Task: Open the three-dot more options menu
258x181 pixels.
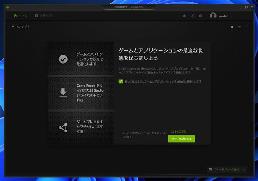Action: (x=247, y=27)
